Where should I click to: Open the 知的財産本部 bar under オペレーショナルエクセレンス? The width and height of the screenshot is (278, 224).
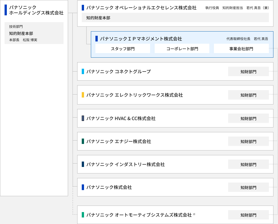175,18
